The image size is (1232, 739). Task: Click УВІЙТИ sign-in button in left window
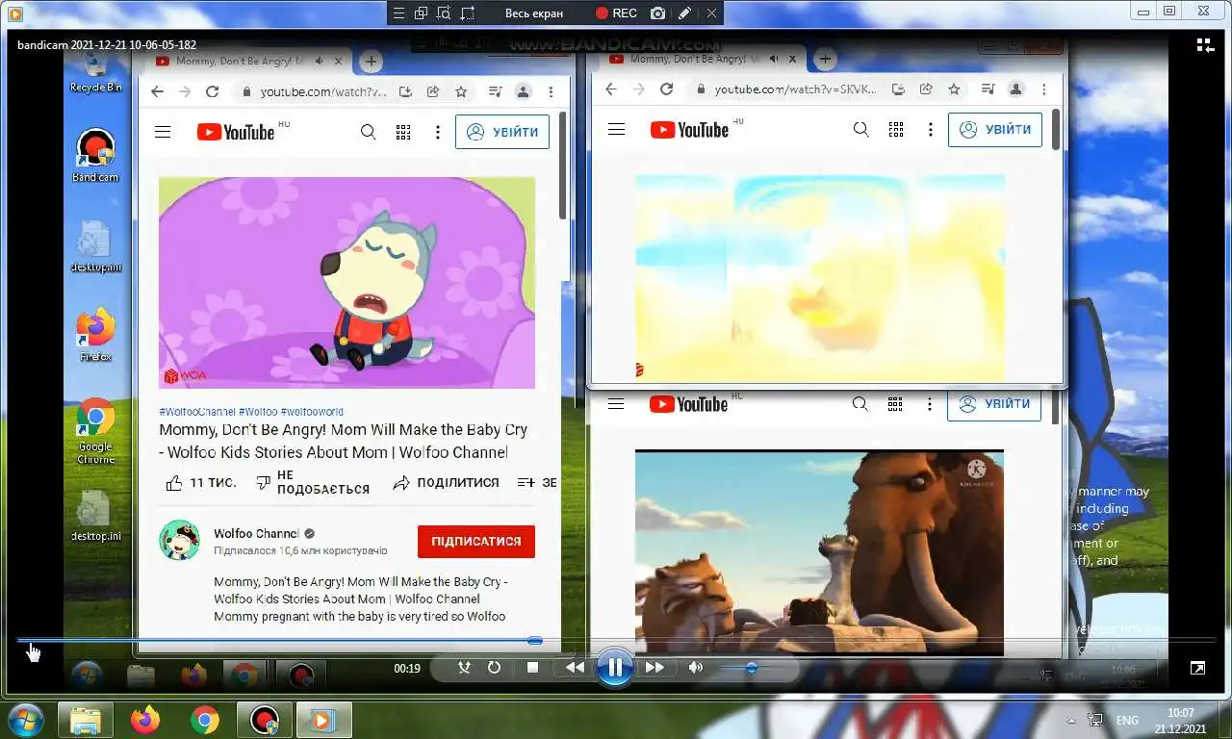(502, 132)
